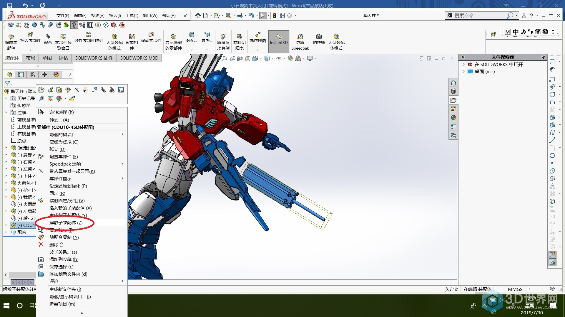The image size is (565, 317).
Task: Click the Print icon in top toolbar
Action: tap(240, 16)
